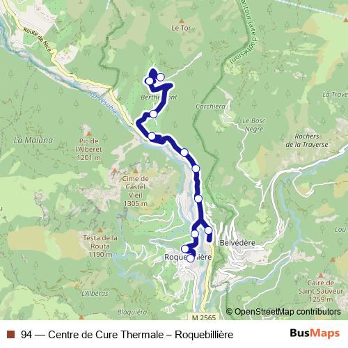Open the OpenStreetMap contributors attribution
348x348 pixels.
pos(283,311)
